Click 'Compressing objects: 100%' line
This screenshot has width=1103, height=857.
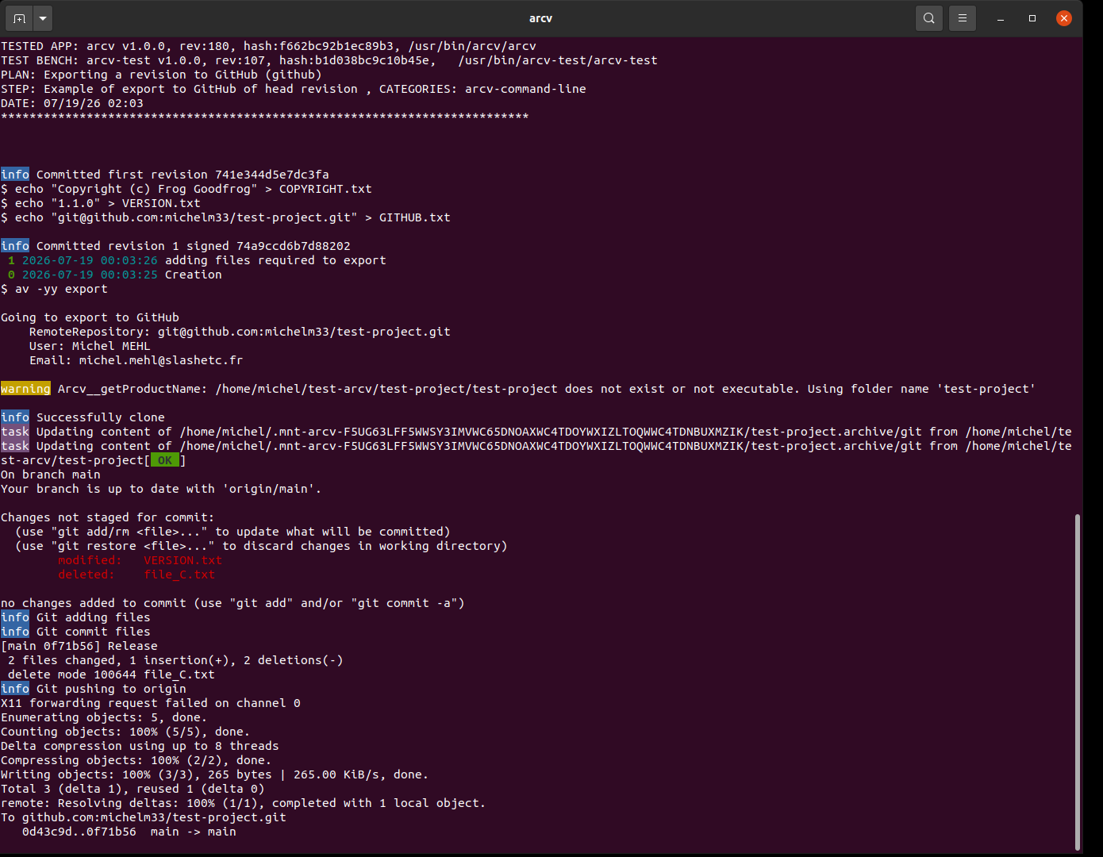(x=136, y=760)
